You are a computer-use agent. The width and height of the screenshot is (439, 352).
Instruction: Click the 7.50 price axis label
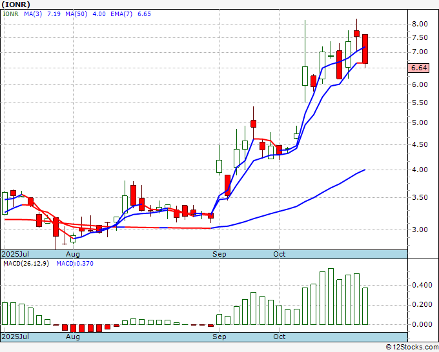coord(420,38)
